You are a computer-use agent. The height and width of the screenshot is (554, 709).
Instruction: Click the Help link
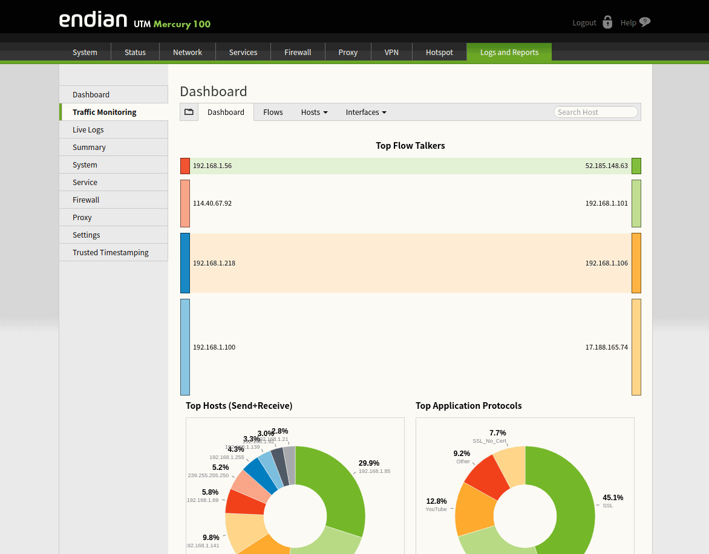pyautogui.click(x=628, y=22)
